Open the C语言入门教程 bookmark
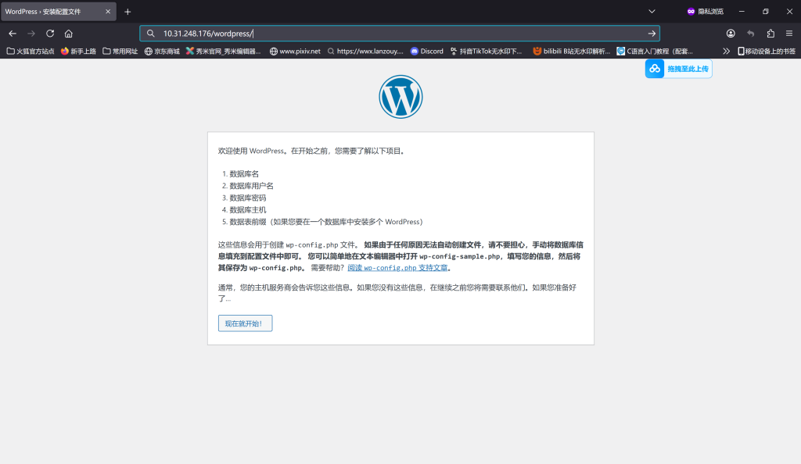This screenshot has width=801, height=464. point(655,51)
